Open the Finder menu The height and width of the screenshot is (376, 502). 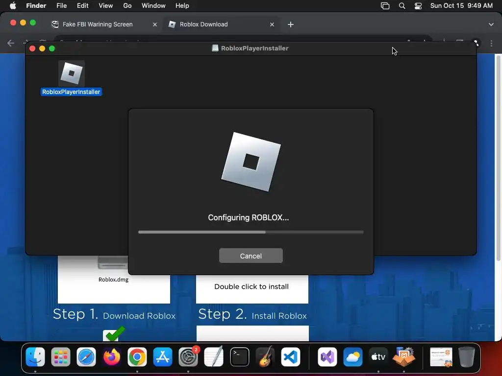[x=36, y=6]
